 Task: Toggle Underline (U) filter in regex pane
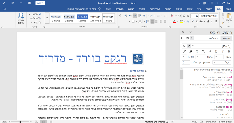216,52
